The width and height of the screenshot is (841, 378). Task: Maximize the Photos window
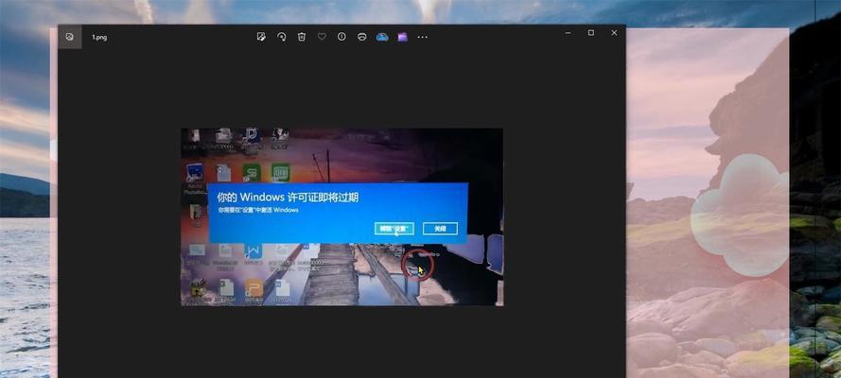[591, 33]
